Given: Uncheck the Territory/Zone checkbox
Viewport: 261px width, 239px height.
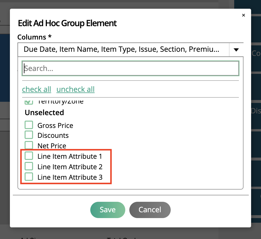Looking at the screenshot, I should click(29, 101).
